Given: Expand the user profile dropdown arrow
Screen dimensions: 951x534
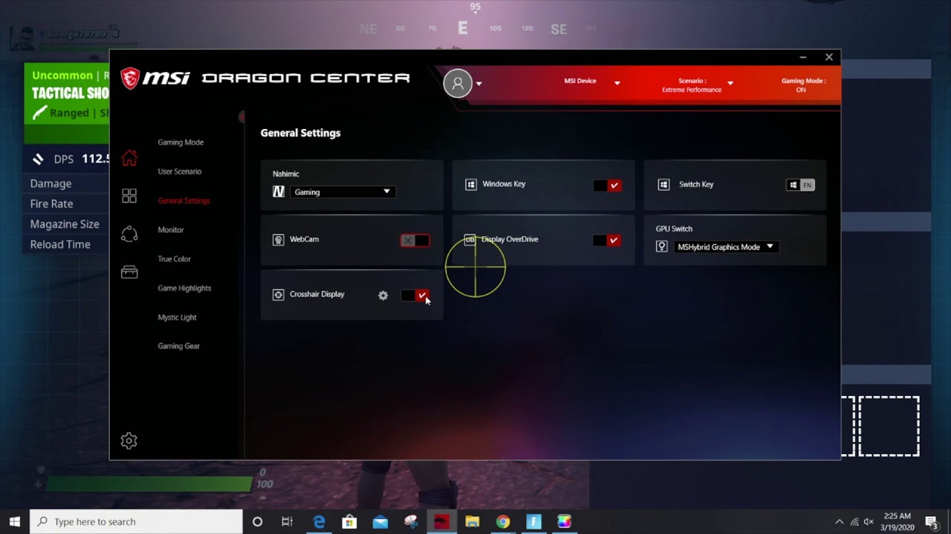Looking at the screenshot, I should [x=478, y=83].
